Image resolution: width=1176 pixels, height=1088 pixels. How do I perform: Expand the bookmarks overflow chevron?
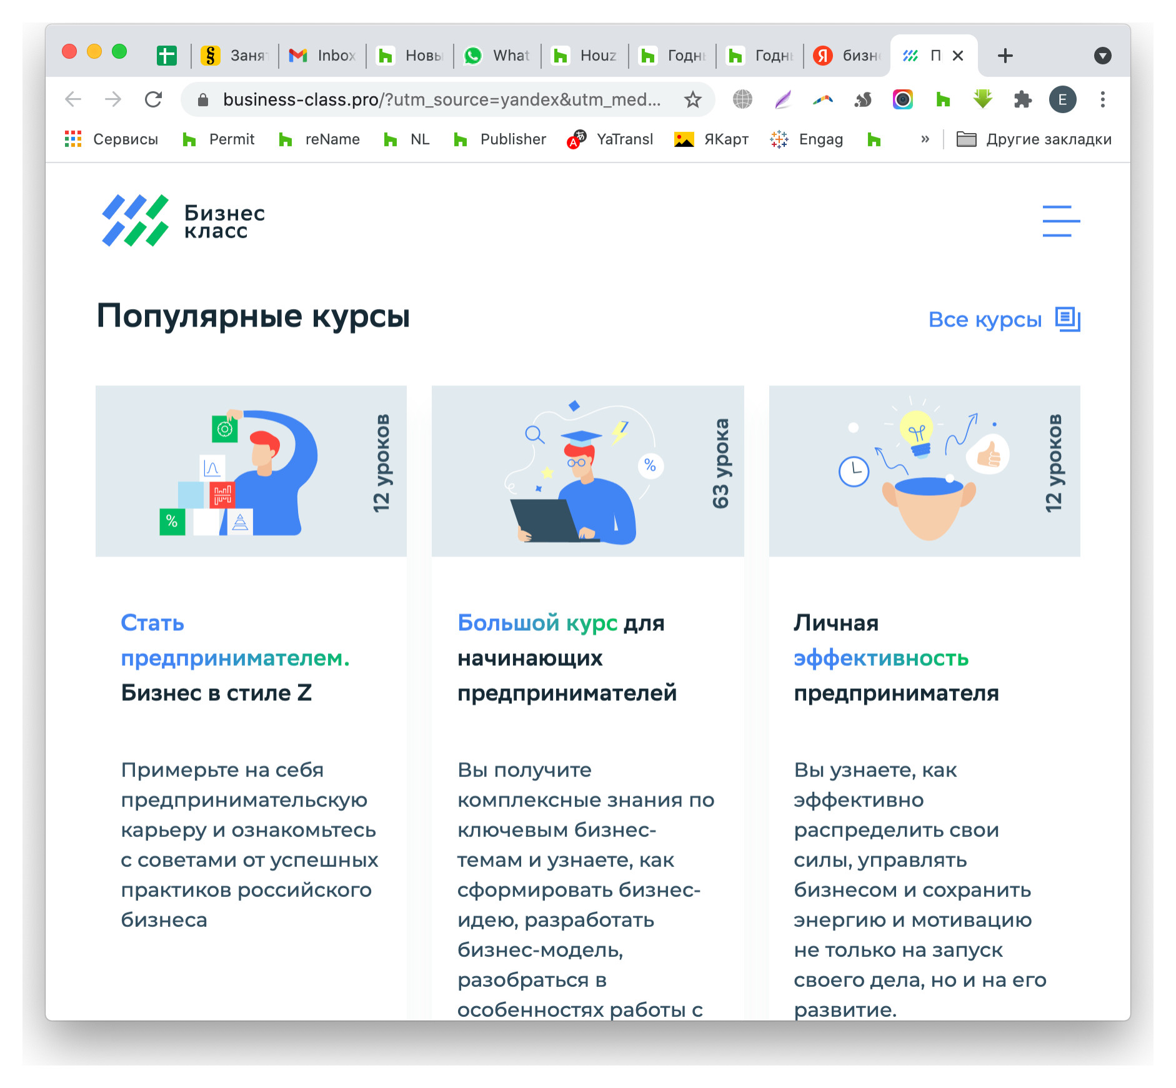click(x=924, y=139)
